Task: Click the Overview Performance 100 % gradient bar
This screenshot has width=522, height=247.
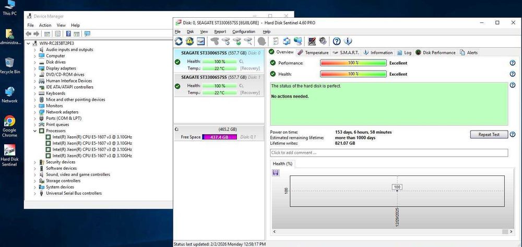Action: 353,63
